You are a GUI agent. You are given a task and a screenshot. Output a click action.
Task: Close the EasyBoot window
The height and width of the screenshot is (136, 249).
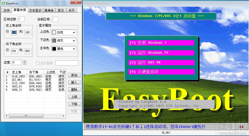click(76, 2)
